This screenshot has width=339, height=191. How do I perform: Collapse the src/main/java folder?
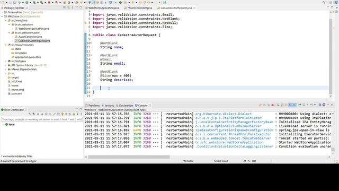6,21
